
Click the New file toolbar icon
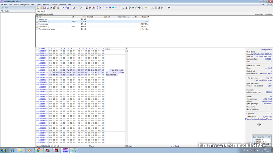click(38, 7)
